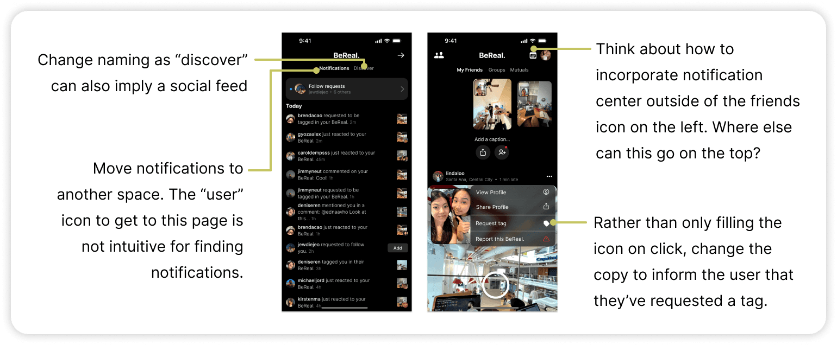The image size is (837, 345).
Task: Open the profile avatar in top-right corner
Action: pos(546,55)
